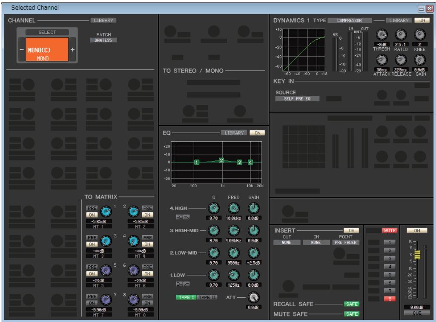
Task: Open the INSERT POINT PRE FADER selector
Action: point(346,242)
